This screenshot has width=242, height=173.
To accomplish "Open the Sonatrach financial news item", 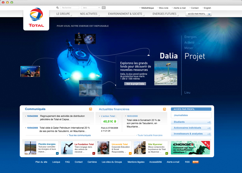I will point(144,123).
